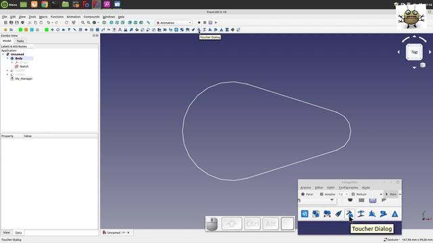Click the Toucher Dialog icon in the magnifier window
This screenshot has width=433, height=243.
349,214
